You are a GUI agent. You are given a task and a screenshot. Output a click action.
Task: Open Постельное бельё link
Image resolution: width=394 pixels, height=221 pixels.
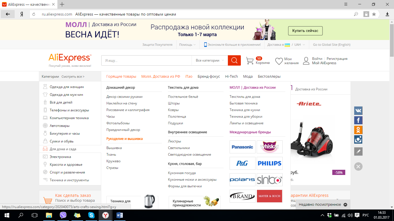pos(183,97)
